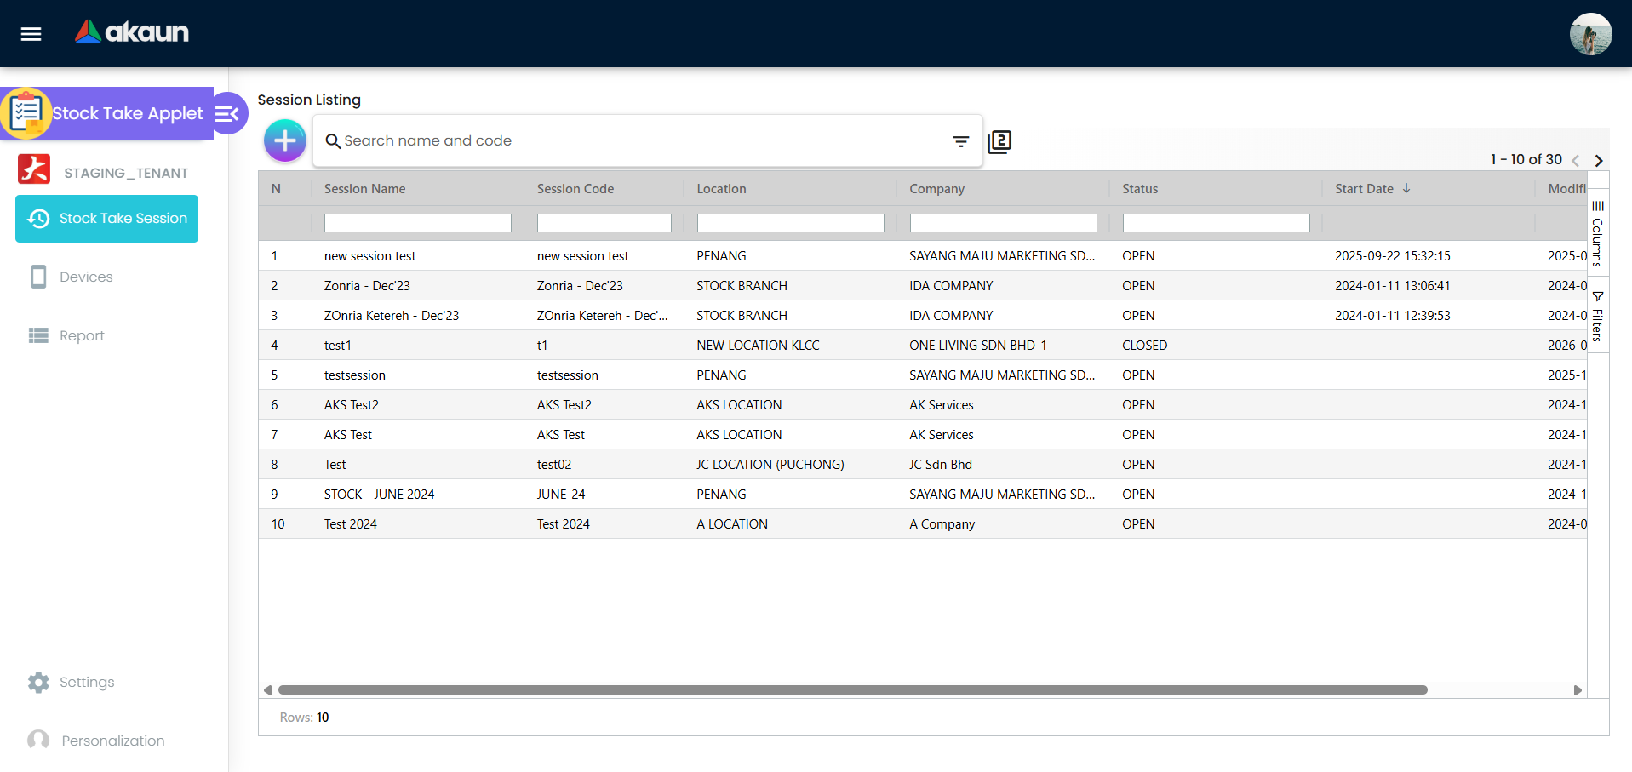This screenshot has width=1632, height=772.
Task: Open Personalization from the sidebar
Action: coord(112,741)
